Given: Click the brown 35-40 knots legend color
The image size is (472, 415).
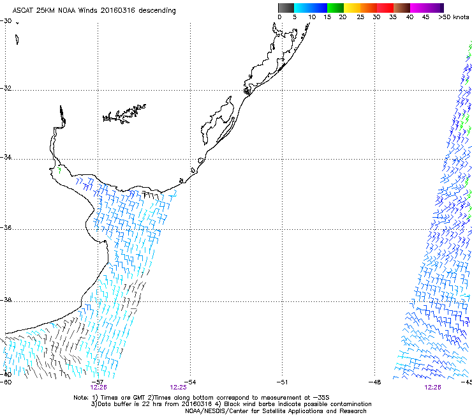Looking at the screenshot, I should coord(402,8).
